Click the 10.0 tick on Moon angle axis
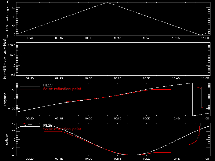The width and height of the screenshot is (215, 161). pos(12,56)
